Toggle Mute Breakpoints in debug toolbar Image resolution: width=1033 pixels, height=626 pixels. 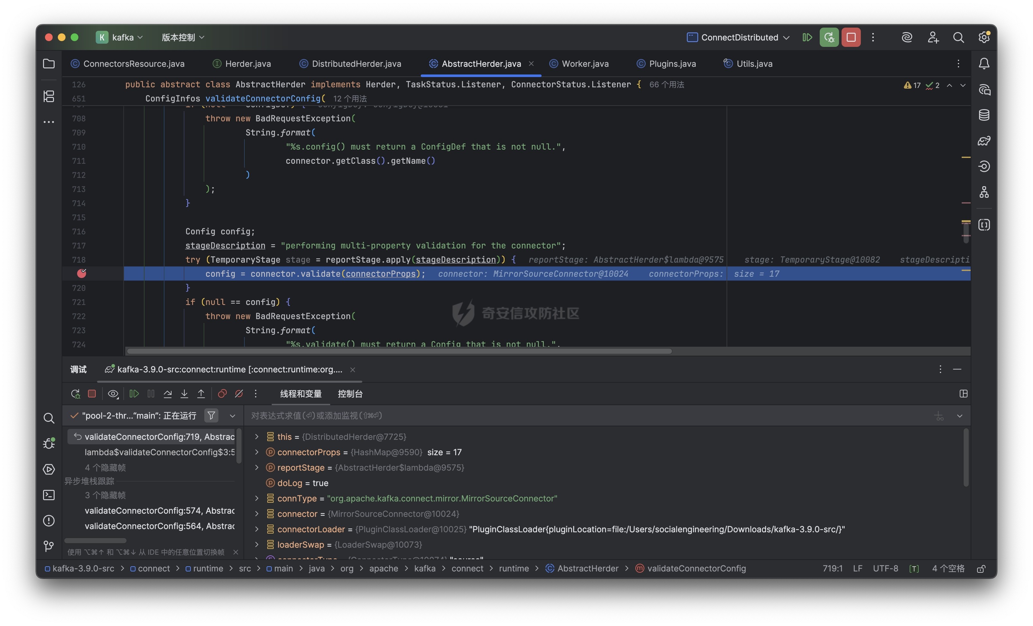coord(239,394)
